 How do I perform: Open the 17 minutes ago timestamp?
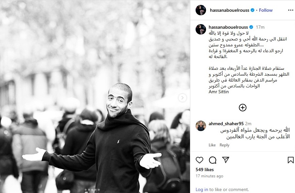209,176
